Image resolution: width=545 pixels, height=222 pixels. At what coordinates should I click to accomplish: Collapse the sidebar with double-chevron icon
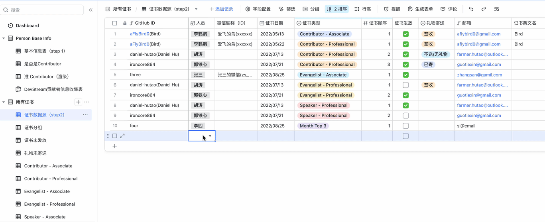(91, 10)
